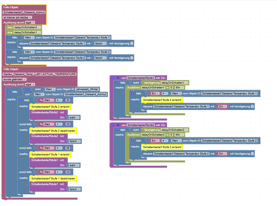Open gear of falls Ein ≠ Wert Stufe 2 block

(133, 140)
